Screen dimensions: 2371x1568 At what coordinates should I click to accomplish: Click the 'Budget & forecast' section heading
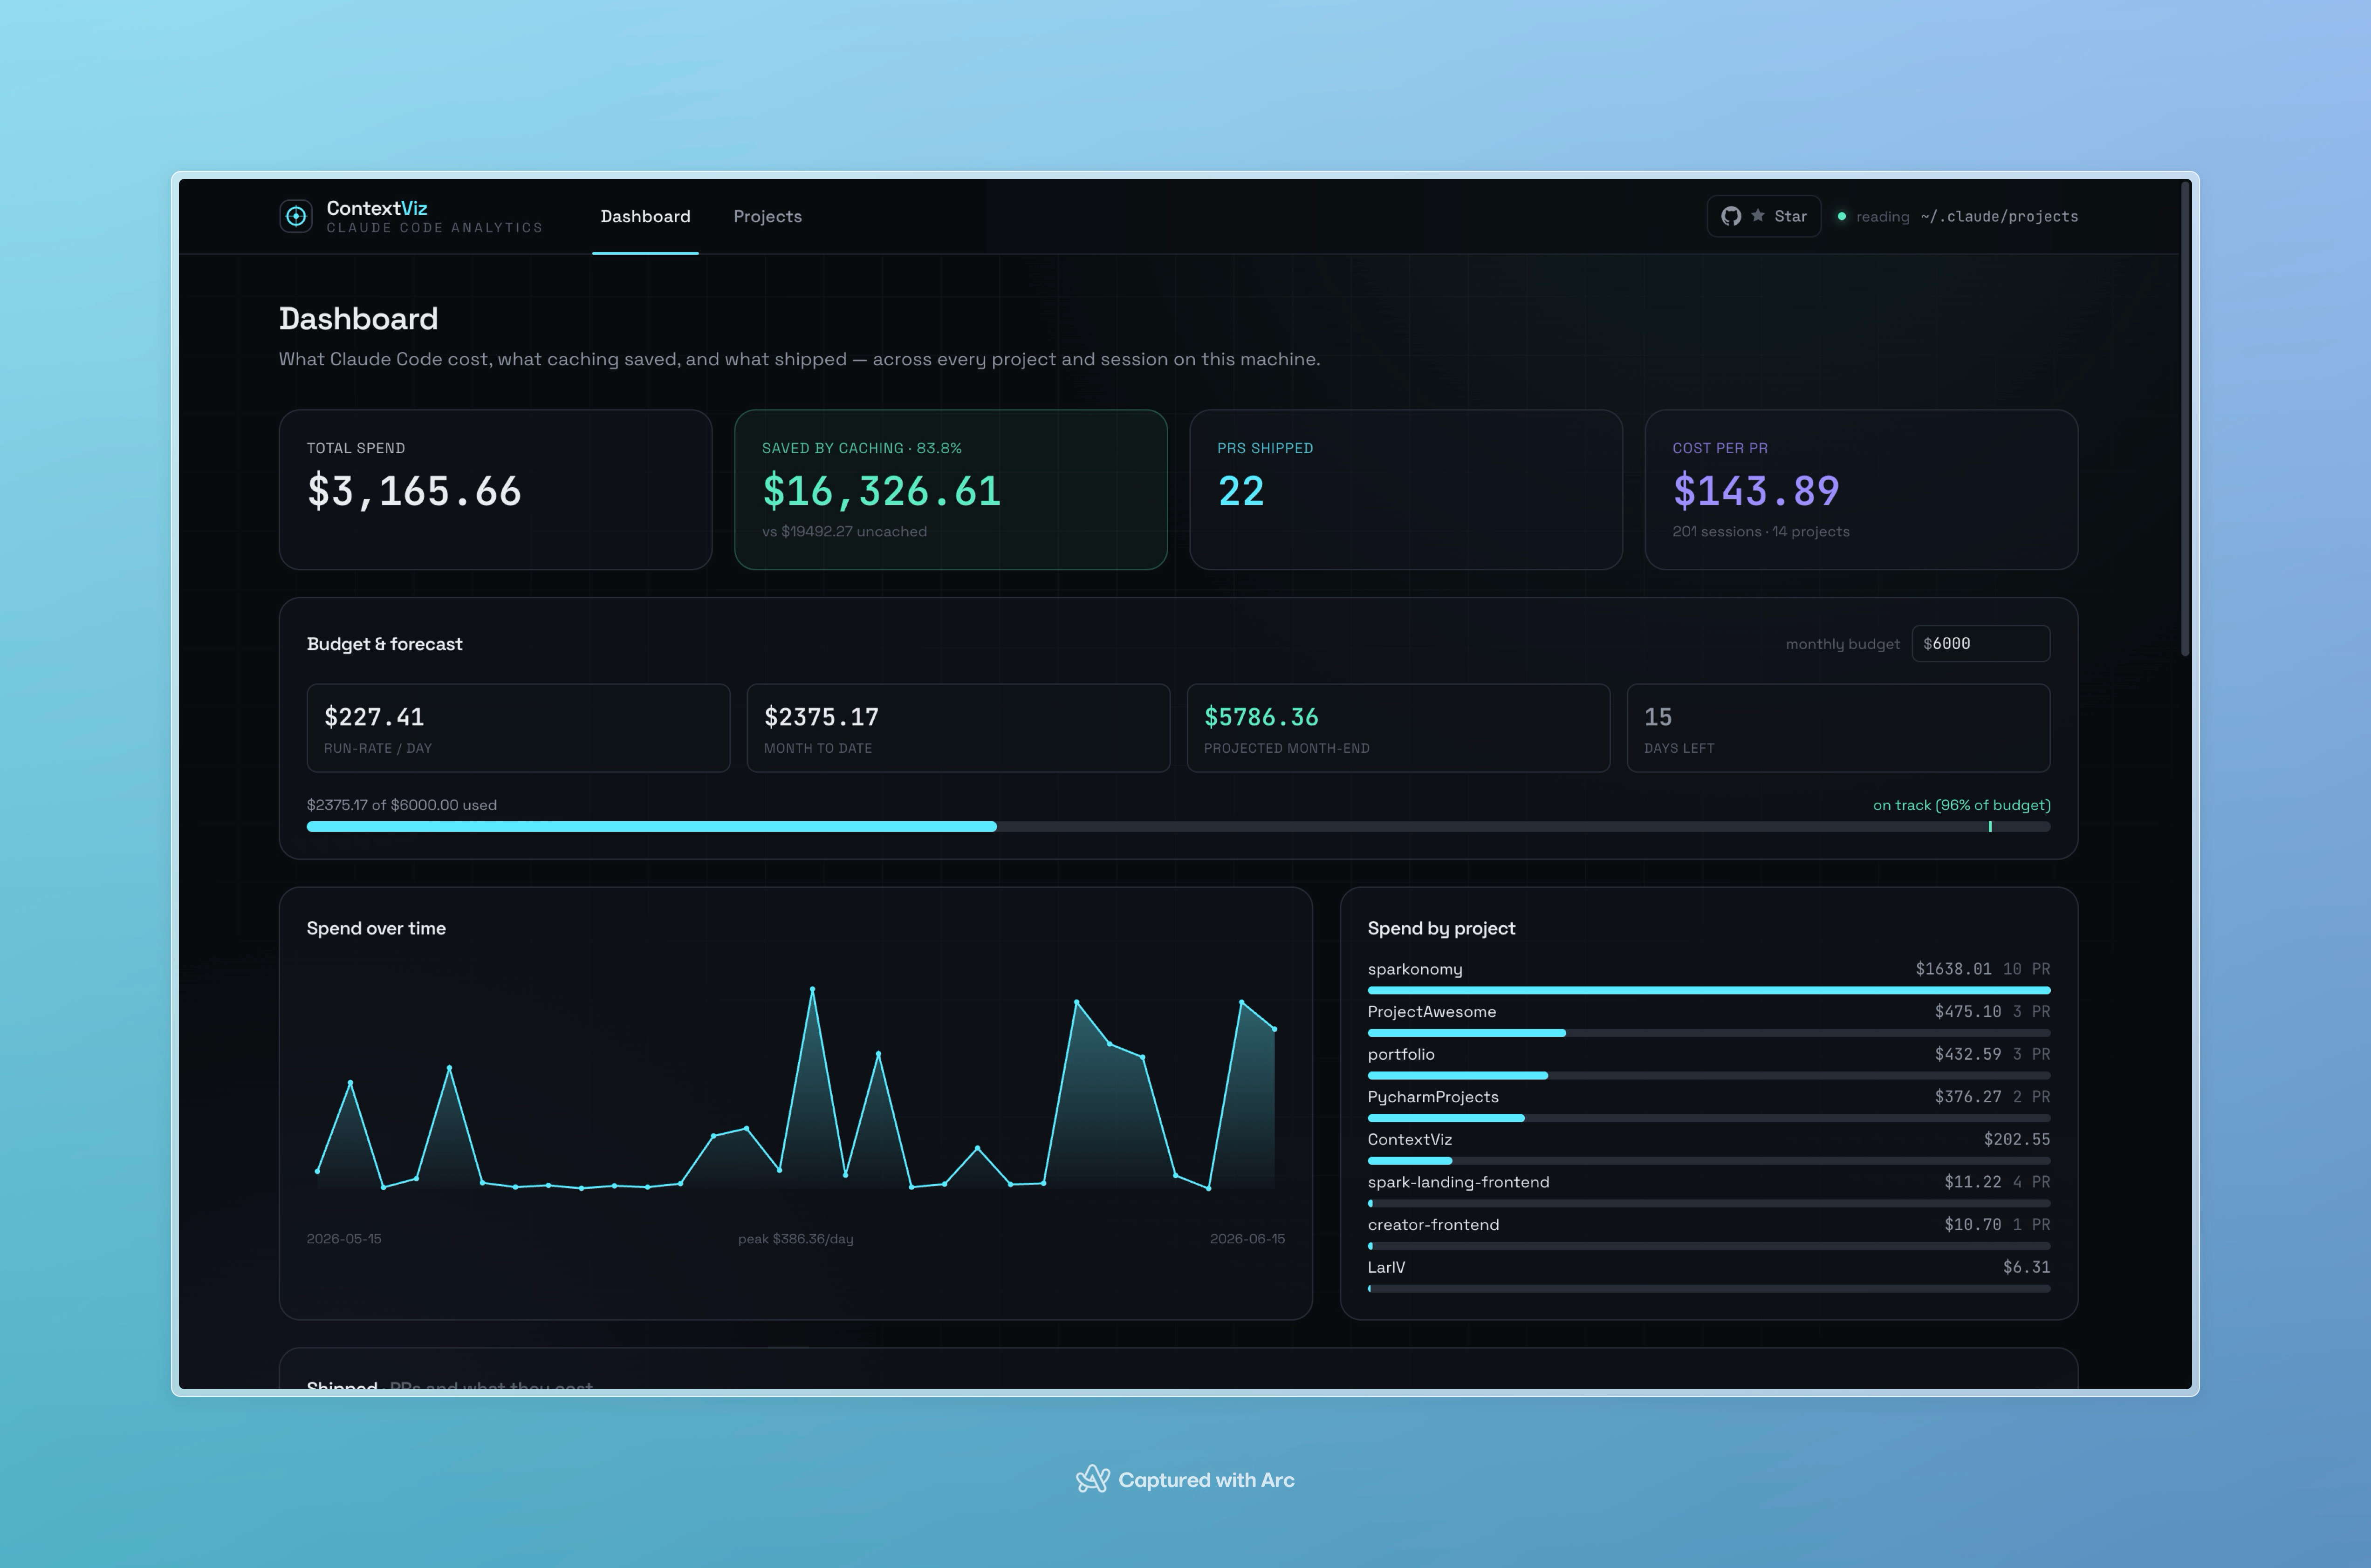tap(384, 644)
